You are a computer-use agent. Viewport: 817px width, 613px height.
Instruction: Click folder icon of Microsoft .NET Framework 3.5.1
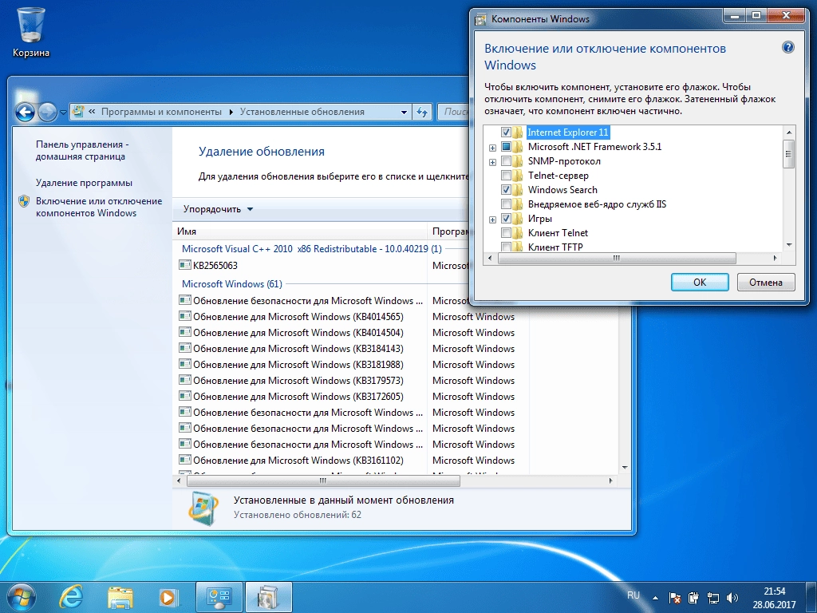[517, 147]
